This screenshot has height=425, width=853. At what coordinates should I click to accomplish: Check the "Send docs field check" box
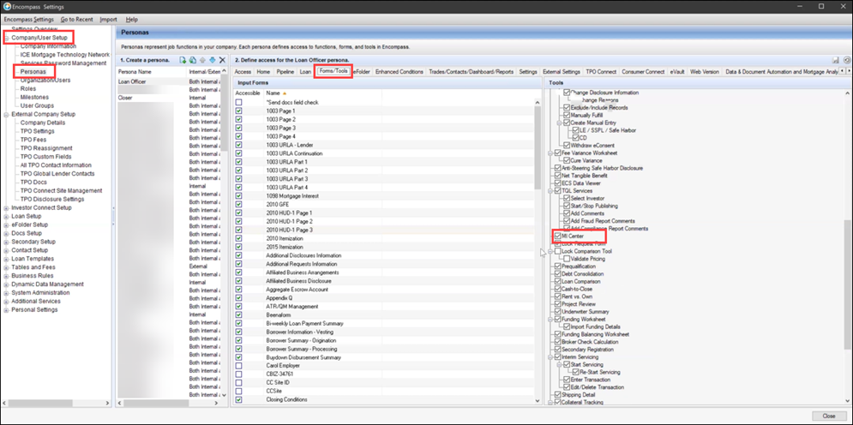pyautogui.click(x=240, y=102)
